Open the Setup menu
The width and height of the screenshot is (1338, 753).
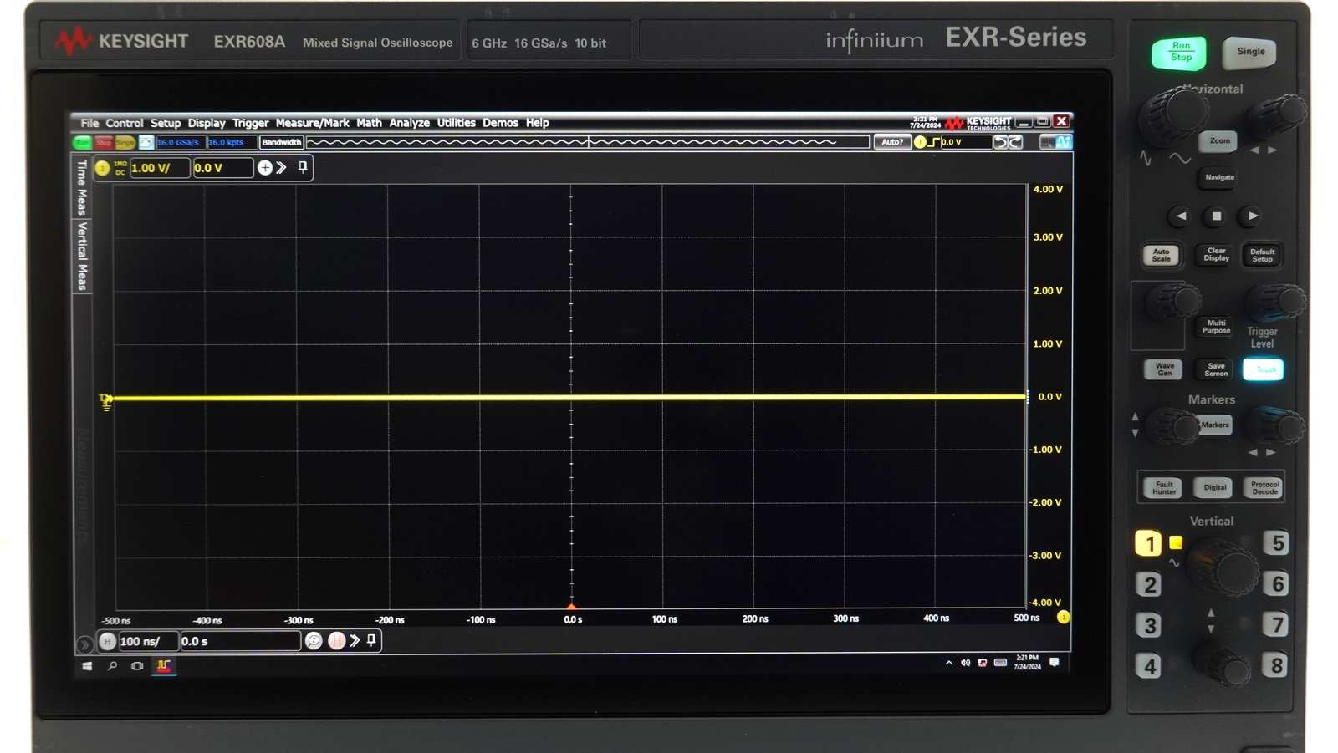(166, 123)
